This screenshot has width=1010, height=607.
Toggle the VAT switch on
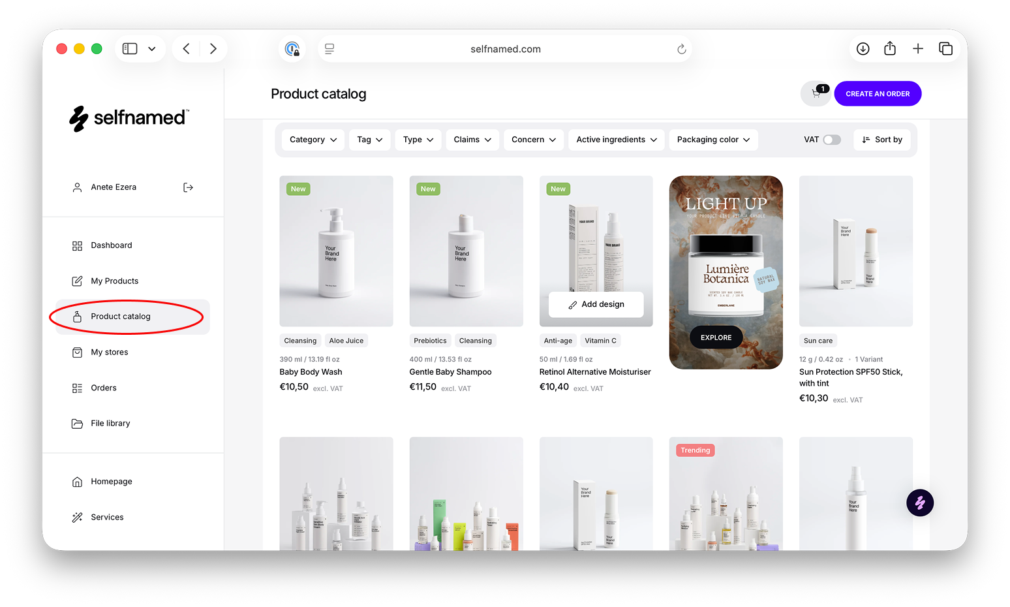pos(832,140)
